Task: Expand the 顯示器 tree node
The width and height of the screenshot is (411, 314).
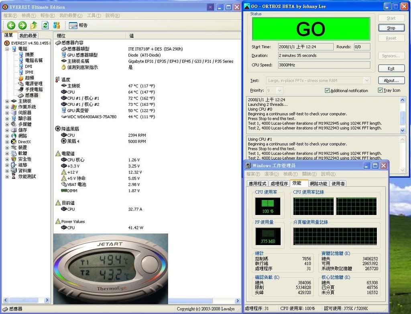Action: coord(7,118)
